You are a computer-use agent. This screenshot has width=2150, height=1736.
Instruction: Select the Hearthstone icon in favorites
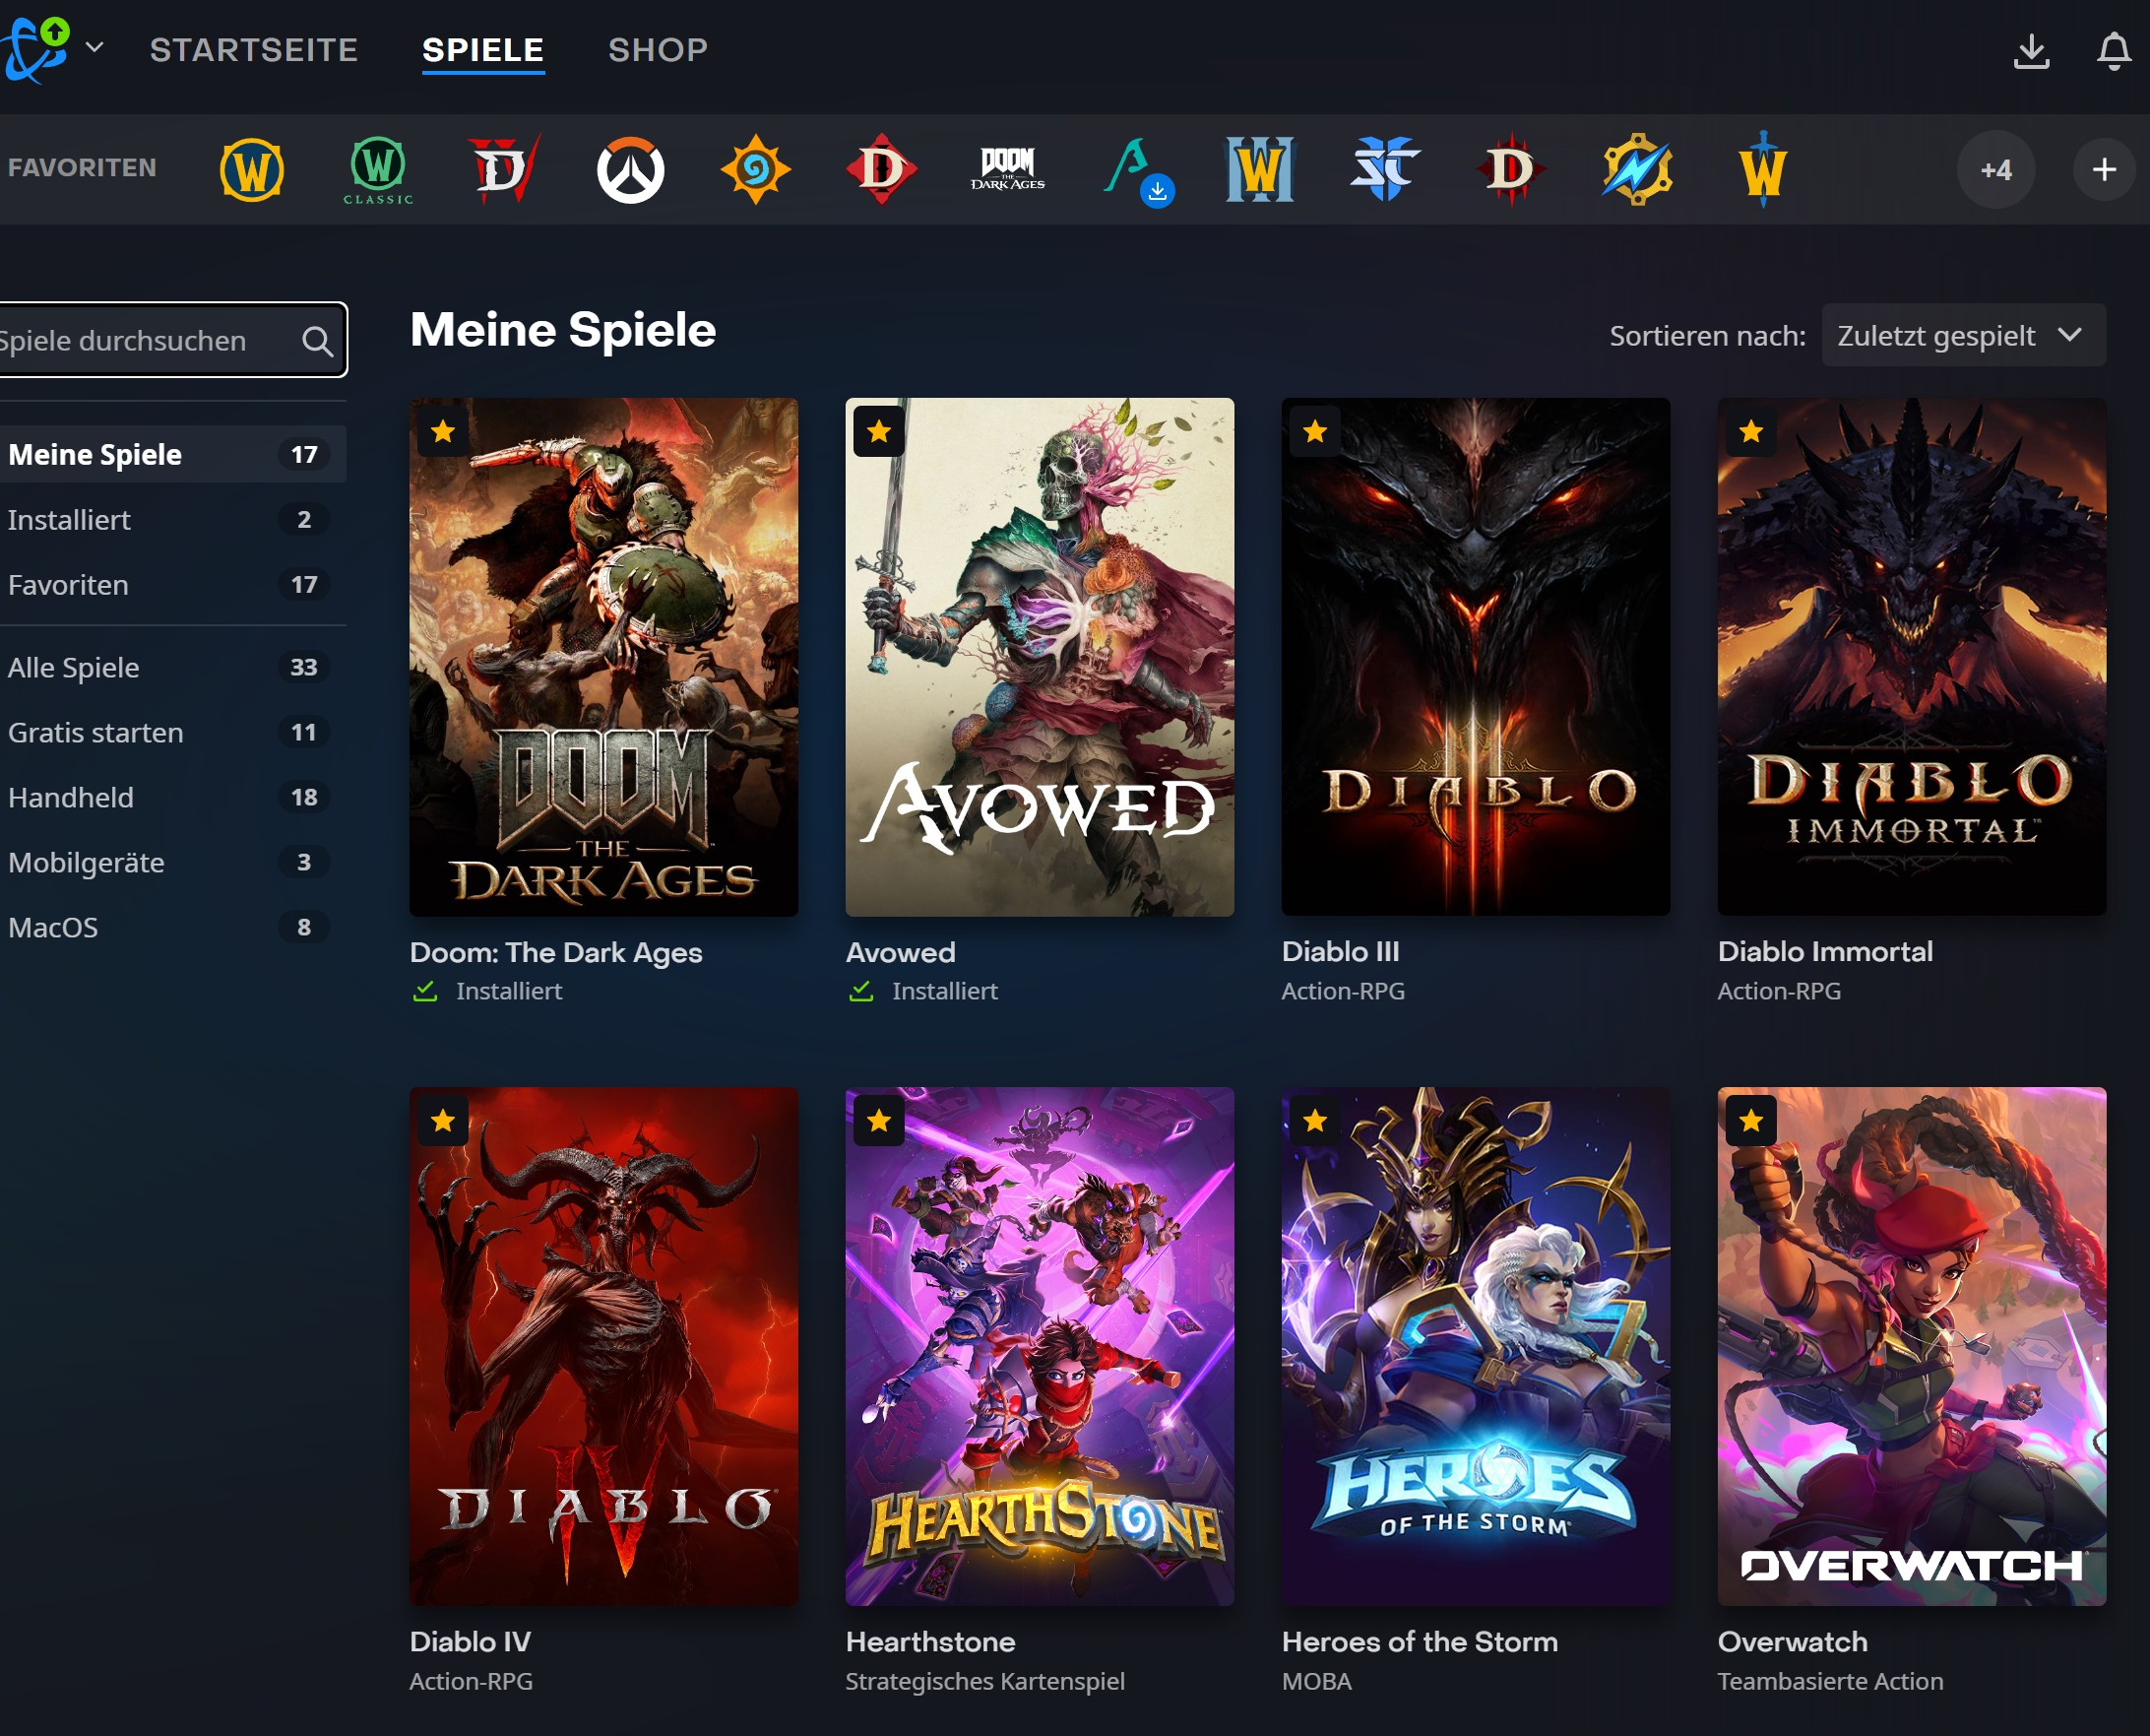[756, 170]
